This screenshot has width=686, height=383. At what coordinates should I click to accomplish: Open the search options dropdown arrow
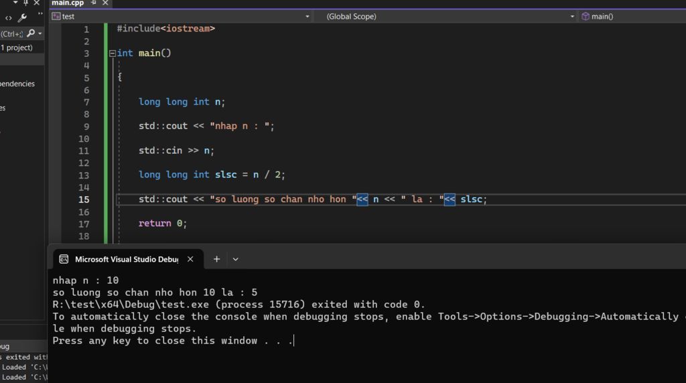point(40,33)
